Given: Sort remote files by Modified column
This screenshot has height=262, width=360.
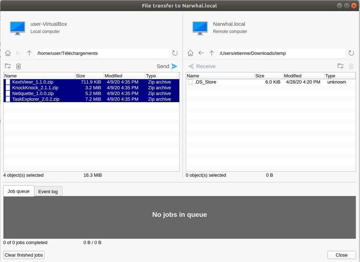Looking at the screenshot, I should (x=303, y=76).
